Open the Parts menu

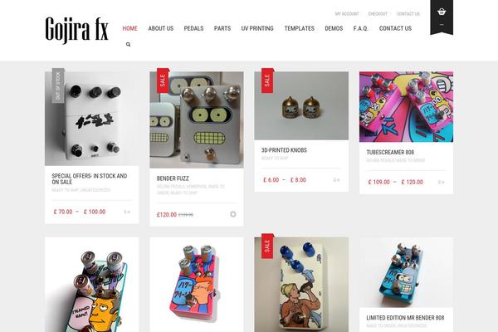222,28
